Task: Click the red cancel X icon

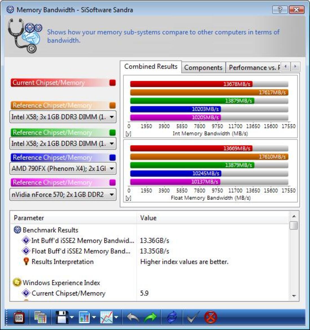Action: point(210,317)
